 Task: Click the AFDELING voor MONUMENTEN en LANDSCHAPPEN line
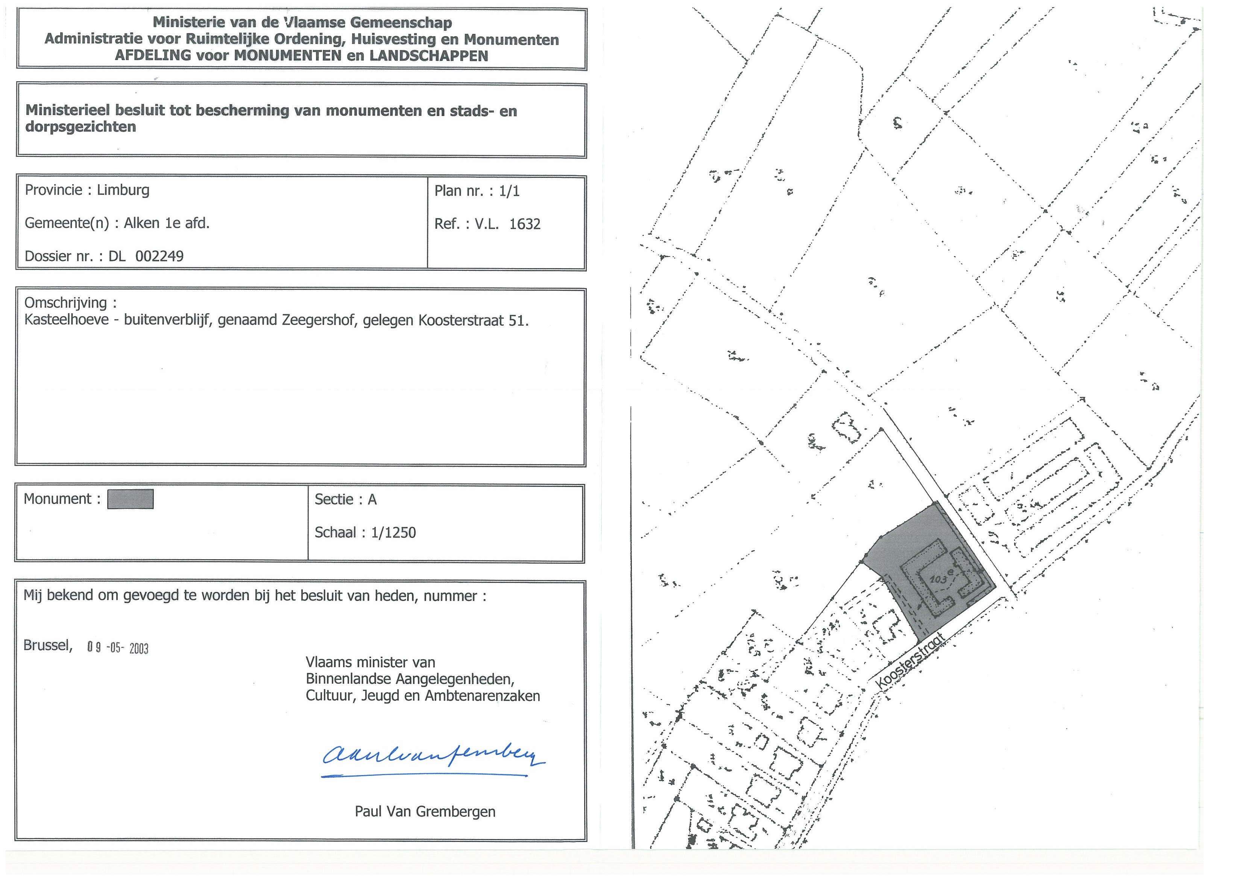[x=302, y=56]
